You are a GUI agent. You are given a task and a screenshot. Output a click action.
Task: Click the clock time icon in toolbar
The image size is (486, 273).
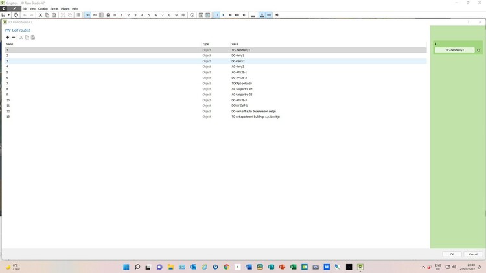192,15
